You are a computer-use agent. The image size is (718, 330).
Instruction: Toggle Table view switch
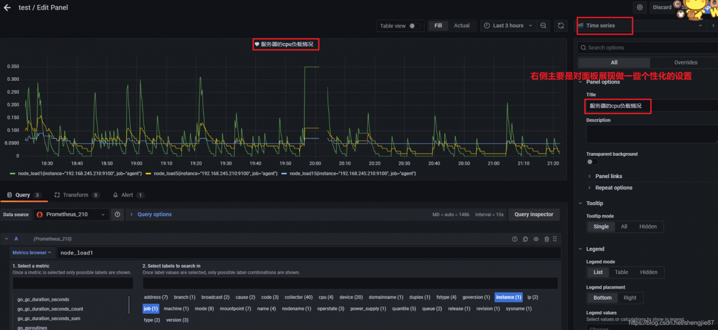(x=415, y=26)
